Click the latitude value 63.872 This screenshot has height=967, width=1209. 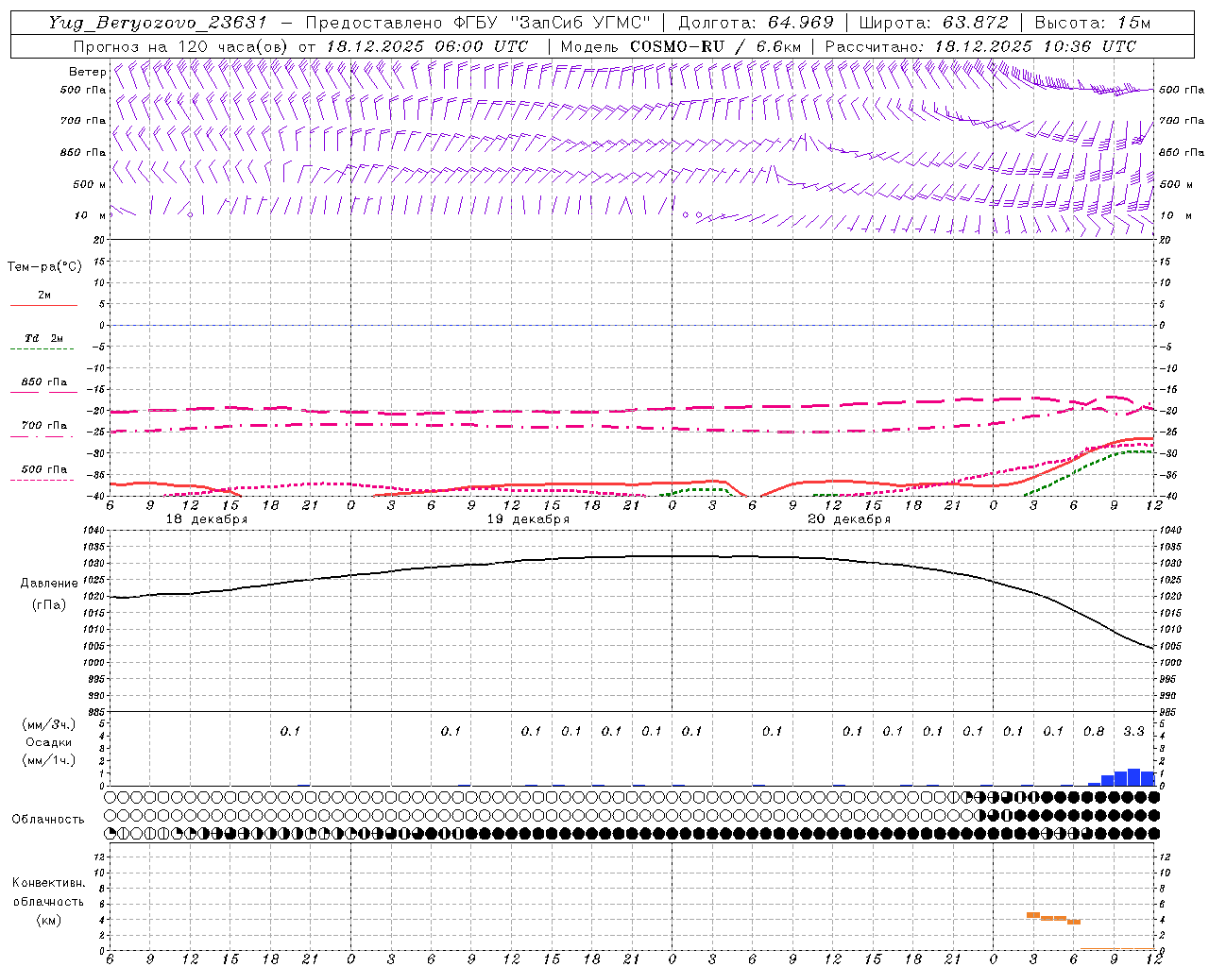(976, 23)
